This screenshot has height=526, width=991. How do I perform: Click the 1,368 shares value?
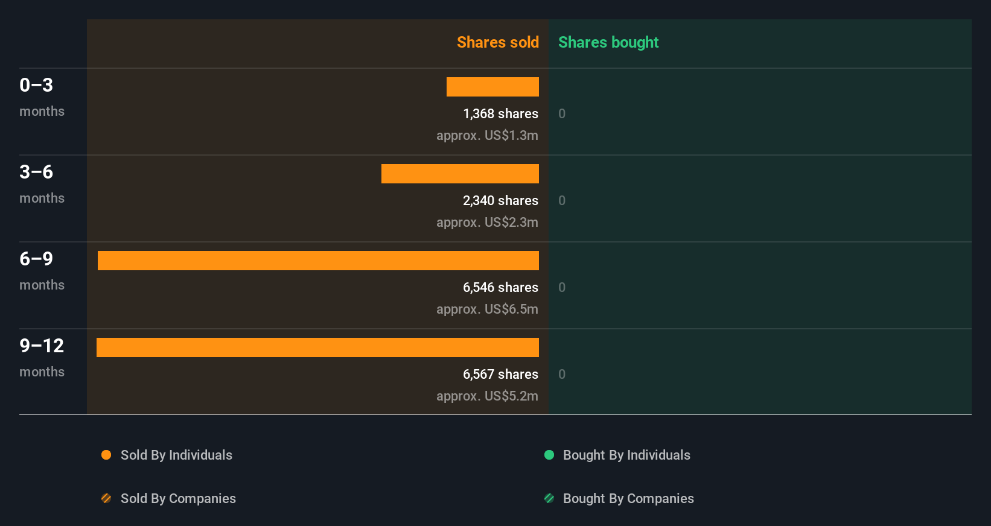click(x=500, y=113)
